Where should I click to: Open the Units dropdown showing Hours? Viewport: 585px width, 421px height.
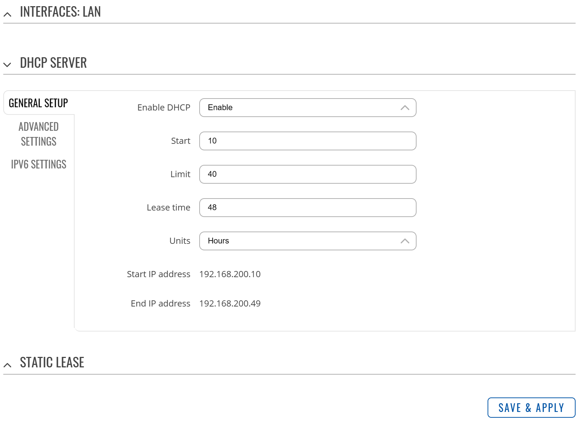click(307, 241)
